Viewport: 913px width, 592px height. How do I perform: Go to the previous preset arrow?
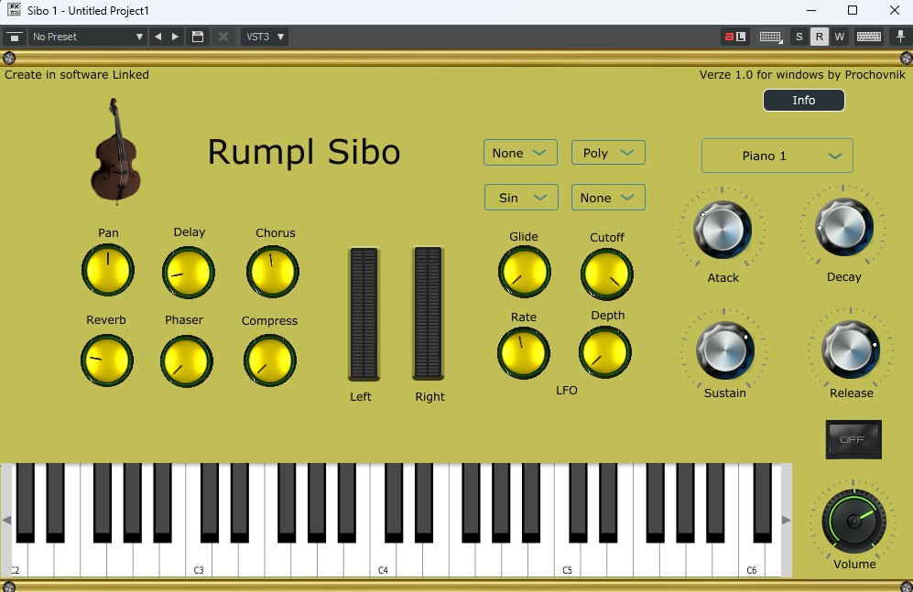click(158, 37)
